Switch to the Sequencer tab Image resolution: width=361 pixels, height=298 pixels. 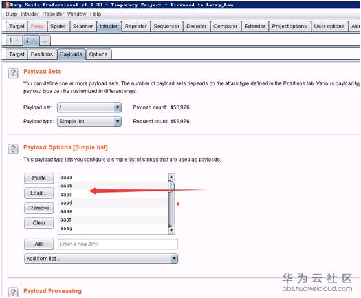tap(166, 27)
